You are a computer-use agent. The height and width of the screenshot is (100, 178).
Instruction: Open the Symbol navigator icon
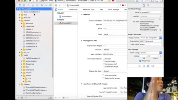[24, 5]
